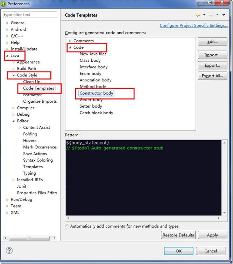Open the Hovers preference page
The width and height of the screenshot is (233, 264).
30,141
